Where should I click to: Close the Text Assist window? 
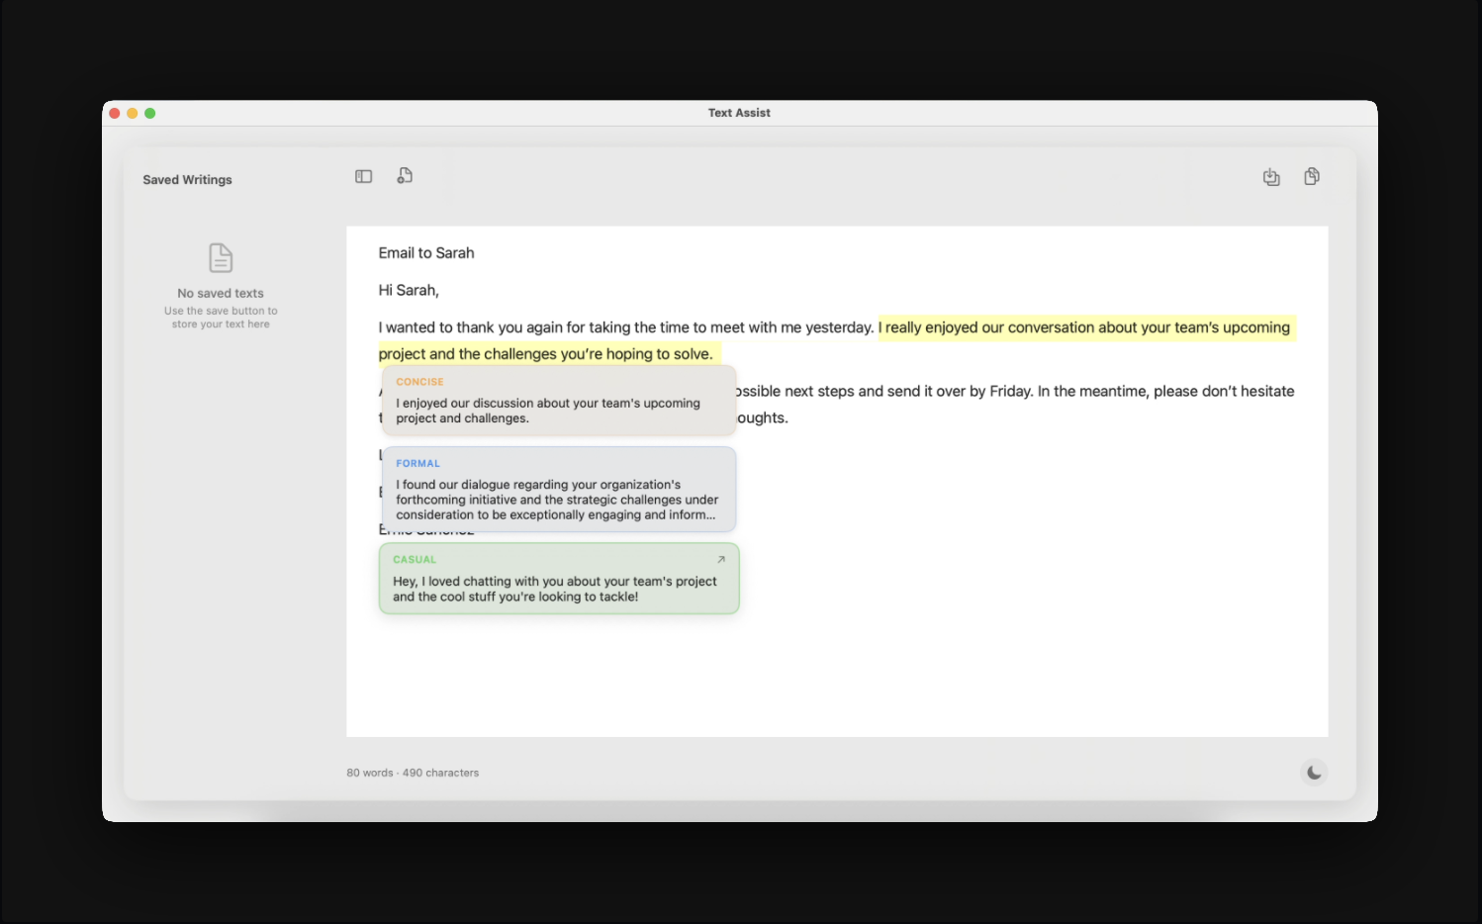115,113
